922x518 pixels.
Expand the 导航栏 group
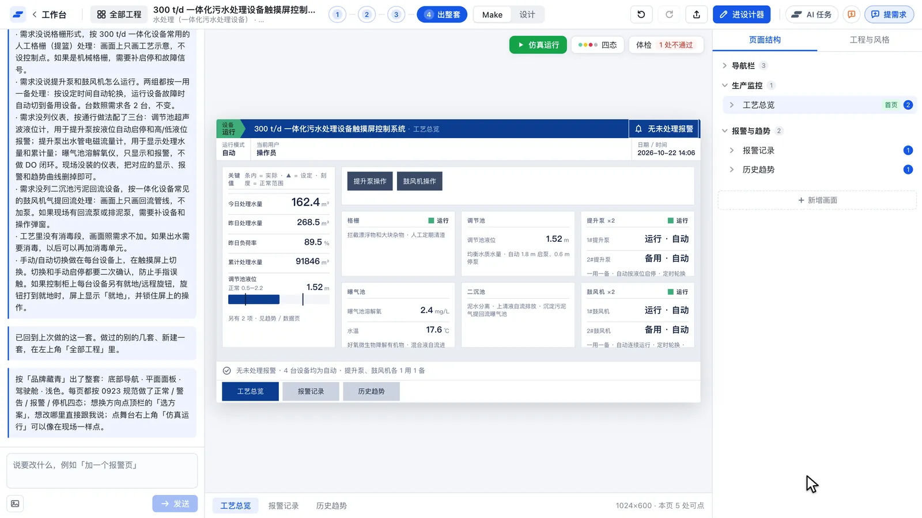[725, 66]
